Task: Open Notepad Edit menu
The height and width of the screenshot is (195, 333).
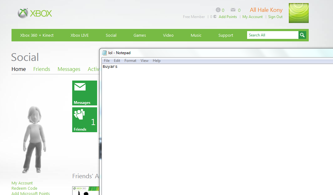Action: click(117, 61)
